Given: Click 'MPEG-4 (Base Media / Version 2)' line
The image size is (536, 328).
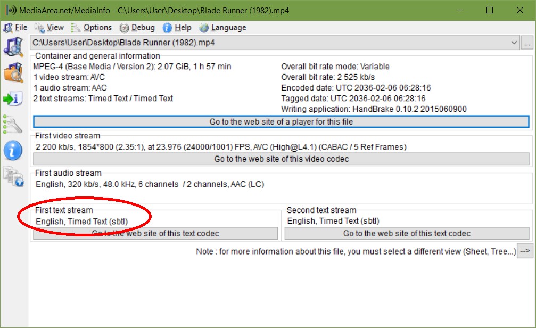Looking at the screenshot, I should (132, 67).
